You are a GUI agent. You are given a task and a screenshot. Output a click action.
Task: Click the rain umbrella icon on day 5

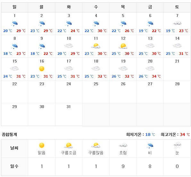click(x=123, y=23)
